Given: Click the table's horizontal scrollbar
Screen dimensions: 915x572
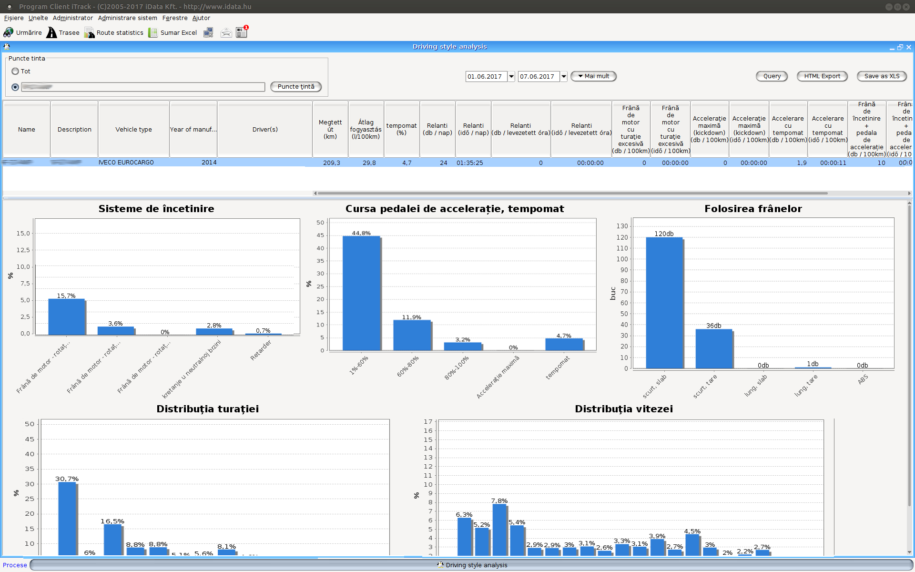Looking at the screenshot, I should coord(572,193).
